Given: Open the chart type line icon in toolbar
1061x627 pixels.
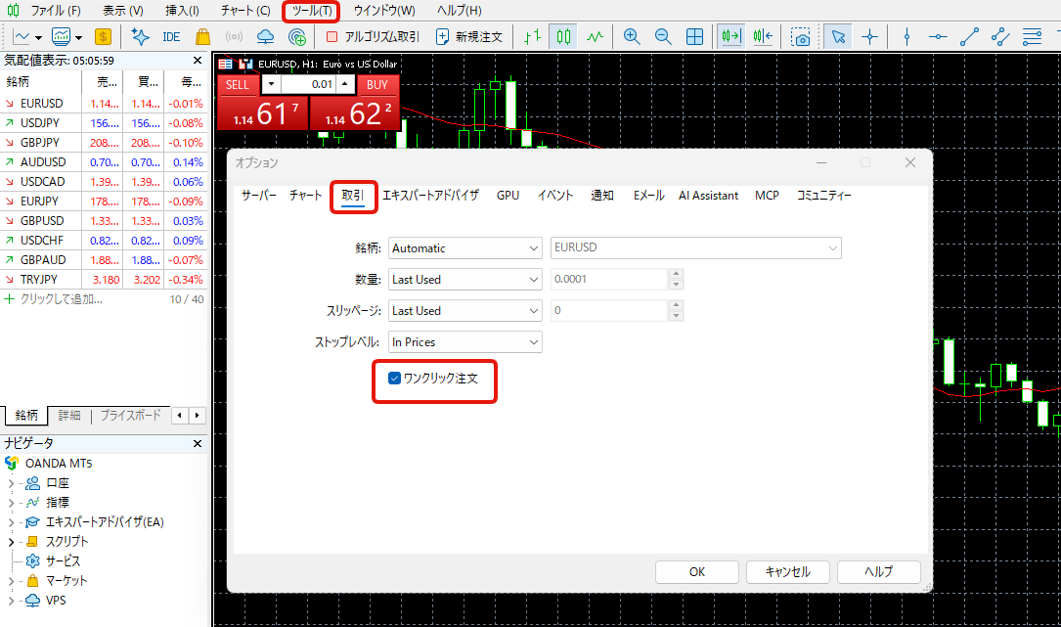Looking at the screenshot, I should click(x=22, y=36).
